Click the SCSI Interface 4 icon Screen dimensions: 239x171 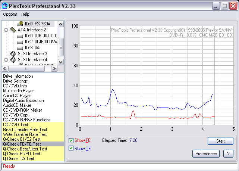[x=13, y=60]
